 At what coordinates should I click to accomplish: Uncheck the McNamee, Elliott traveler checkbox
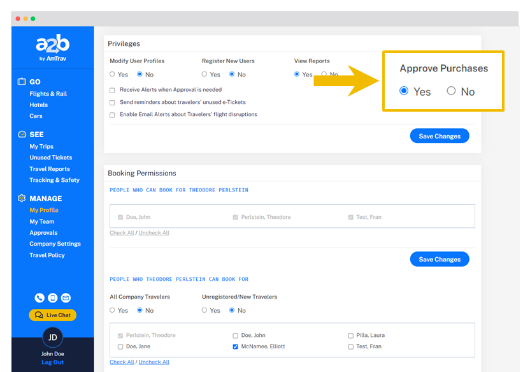pos(236,346)
